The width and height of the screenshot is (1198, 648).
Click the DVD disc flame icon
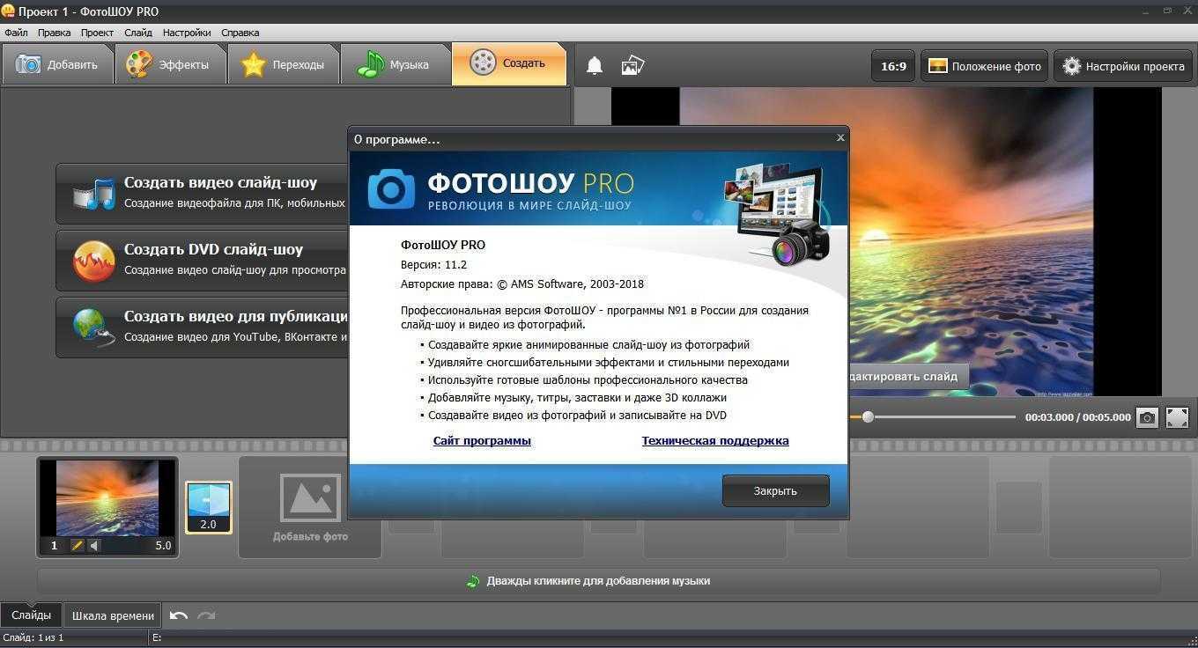pyautogui.click(x=93, y=261)
